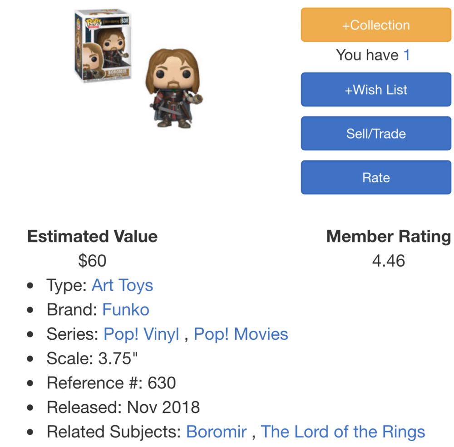Click the Reference #: 630 list entry
The image size is (454, 447).
tap(111, 382)
